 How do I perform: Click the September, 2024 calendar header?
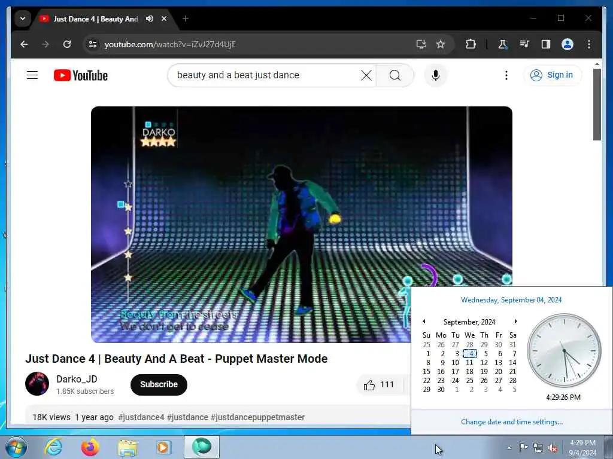(x=469, y=322)
